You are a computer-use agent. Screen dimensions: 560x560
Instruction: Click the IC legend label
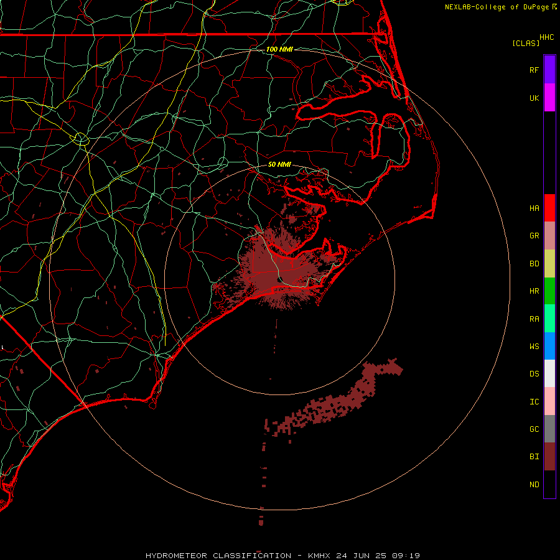point(534,402)
